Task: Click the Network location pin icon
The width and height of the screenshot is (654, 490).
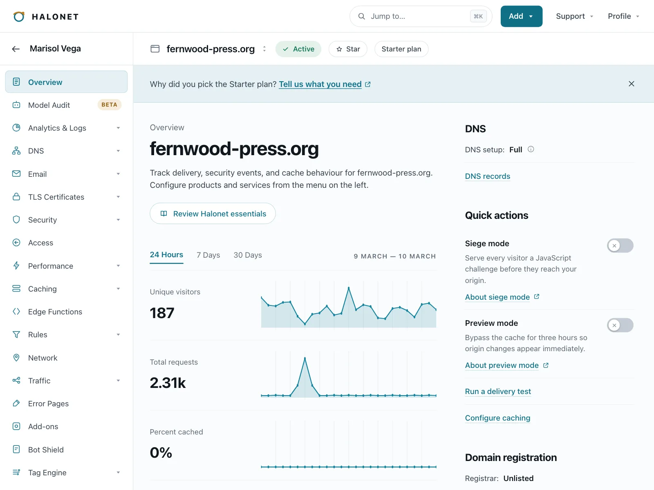Action: click(x=16, y=358)
